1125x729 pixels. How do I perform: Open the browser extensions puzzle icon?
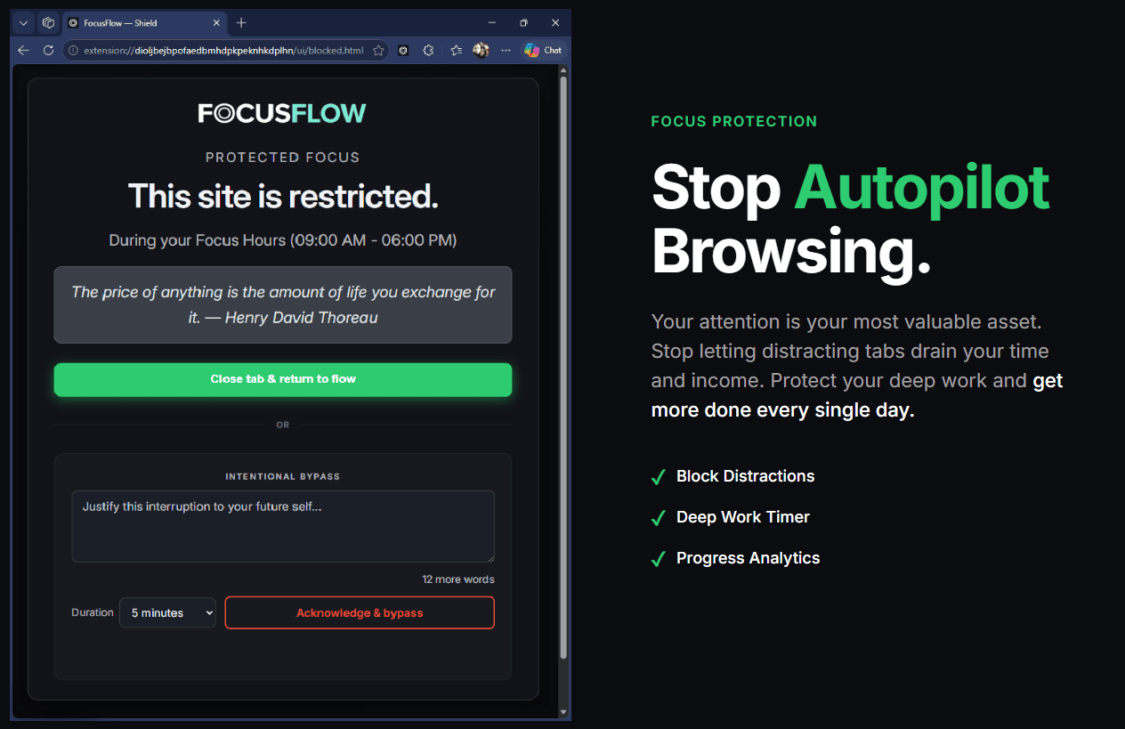428,51
